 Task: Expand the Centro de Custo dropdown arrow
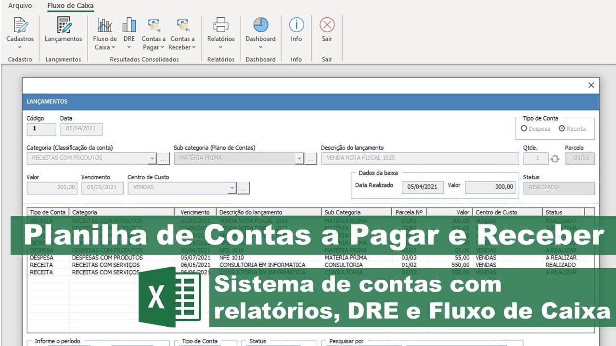pyautogui.click(x=232, y=188)
